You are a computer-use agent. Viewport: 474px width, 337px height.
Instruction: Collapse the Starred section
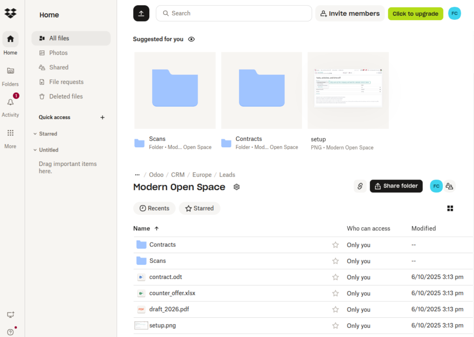[x=35, y=134]
